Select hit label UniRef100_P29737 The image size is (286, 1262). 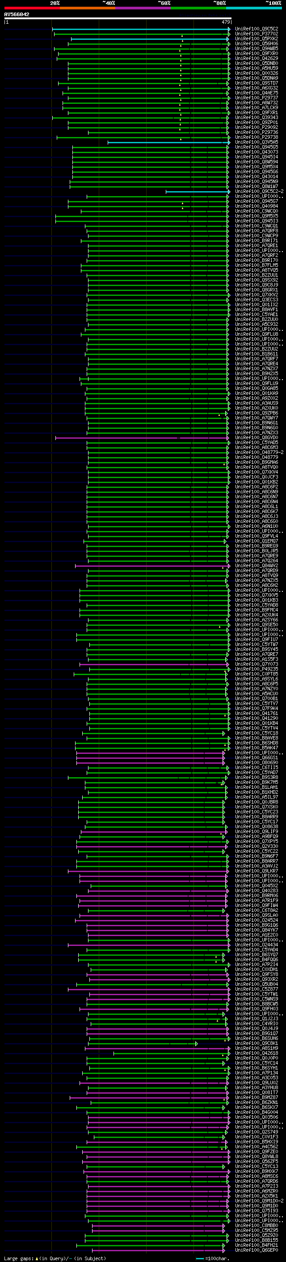tap(257, 98)
